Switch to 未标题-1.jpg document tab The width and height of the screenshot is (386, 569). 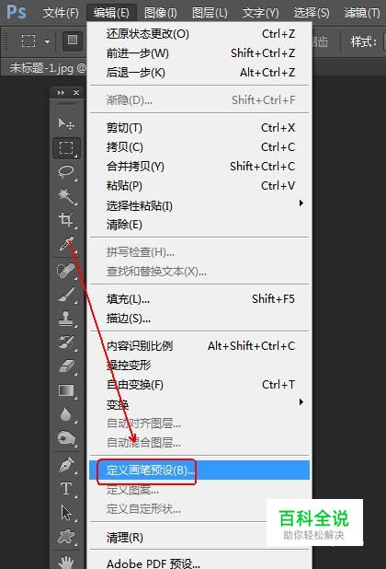(x=46, y=68)
